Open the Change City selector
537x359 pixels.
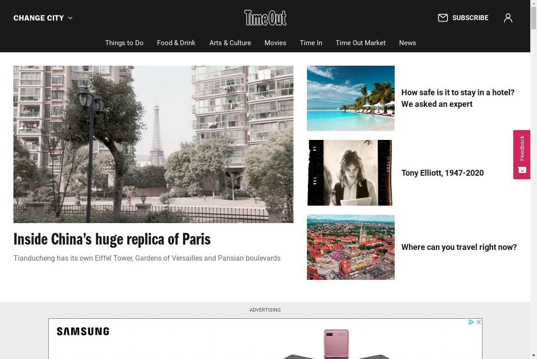tap(43, 18)
